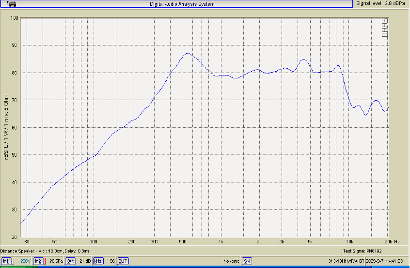Click the level indicator beside In1

pos(13,261)
